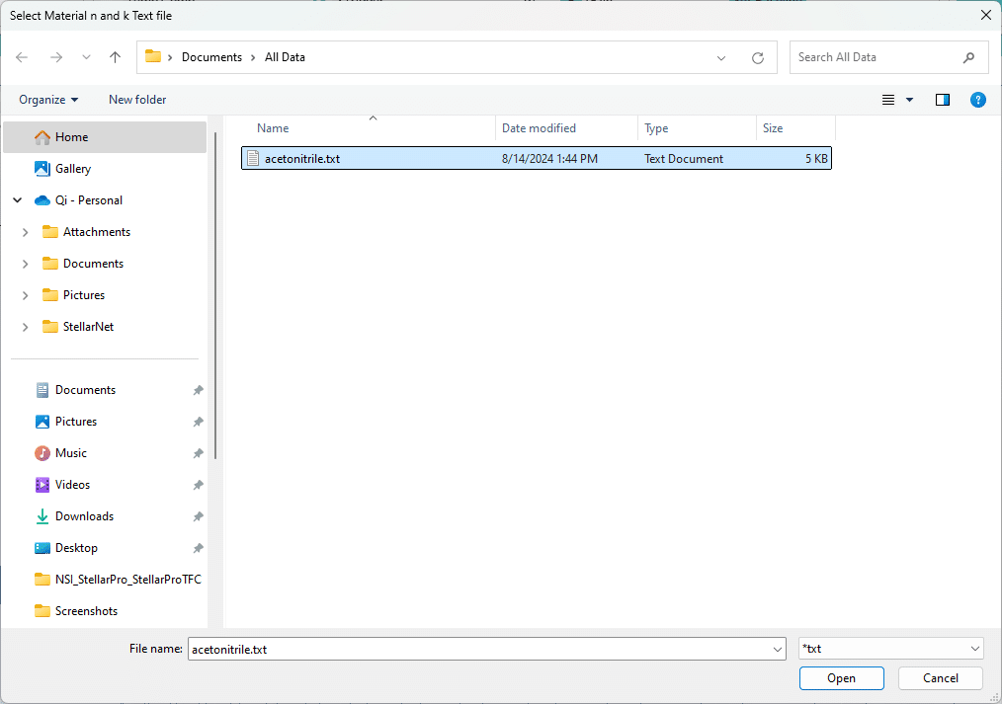Click the back navigation arrow
Screen dimensions: 1002x704
point(22,57)
